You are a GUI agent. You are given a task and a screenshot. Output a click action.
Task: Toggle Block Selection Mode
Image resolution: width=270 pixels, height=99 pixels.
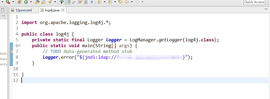(x=86, y=2)
